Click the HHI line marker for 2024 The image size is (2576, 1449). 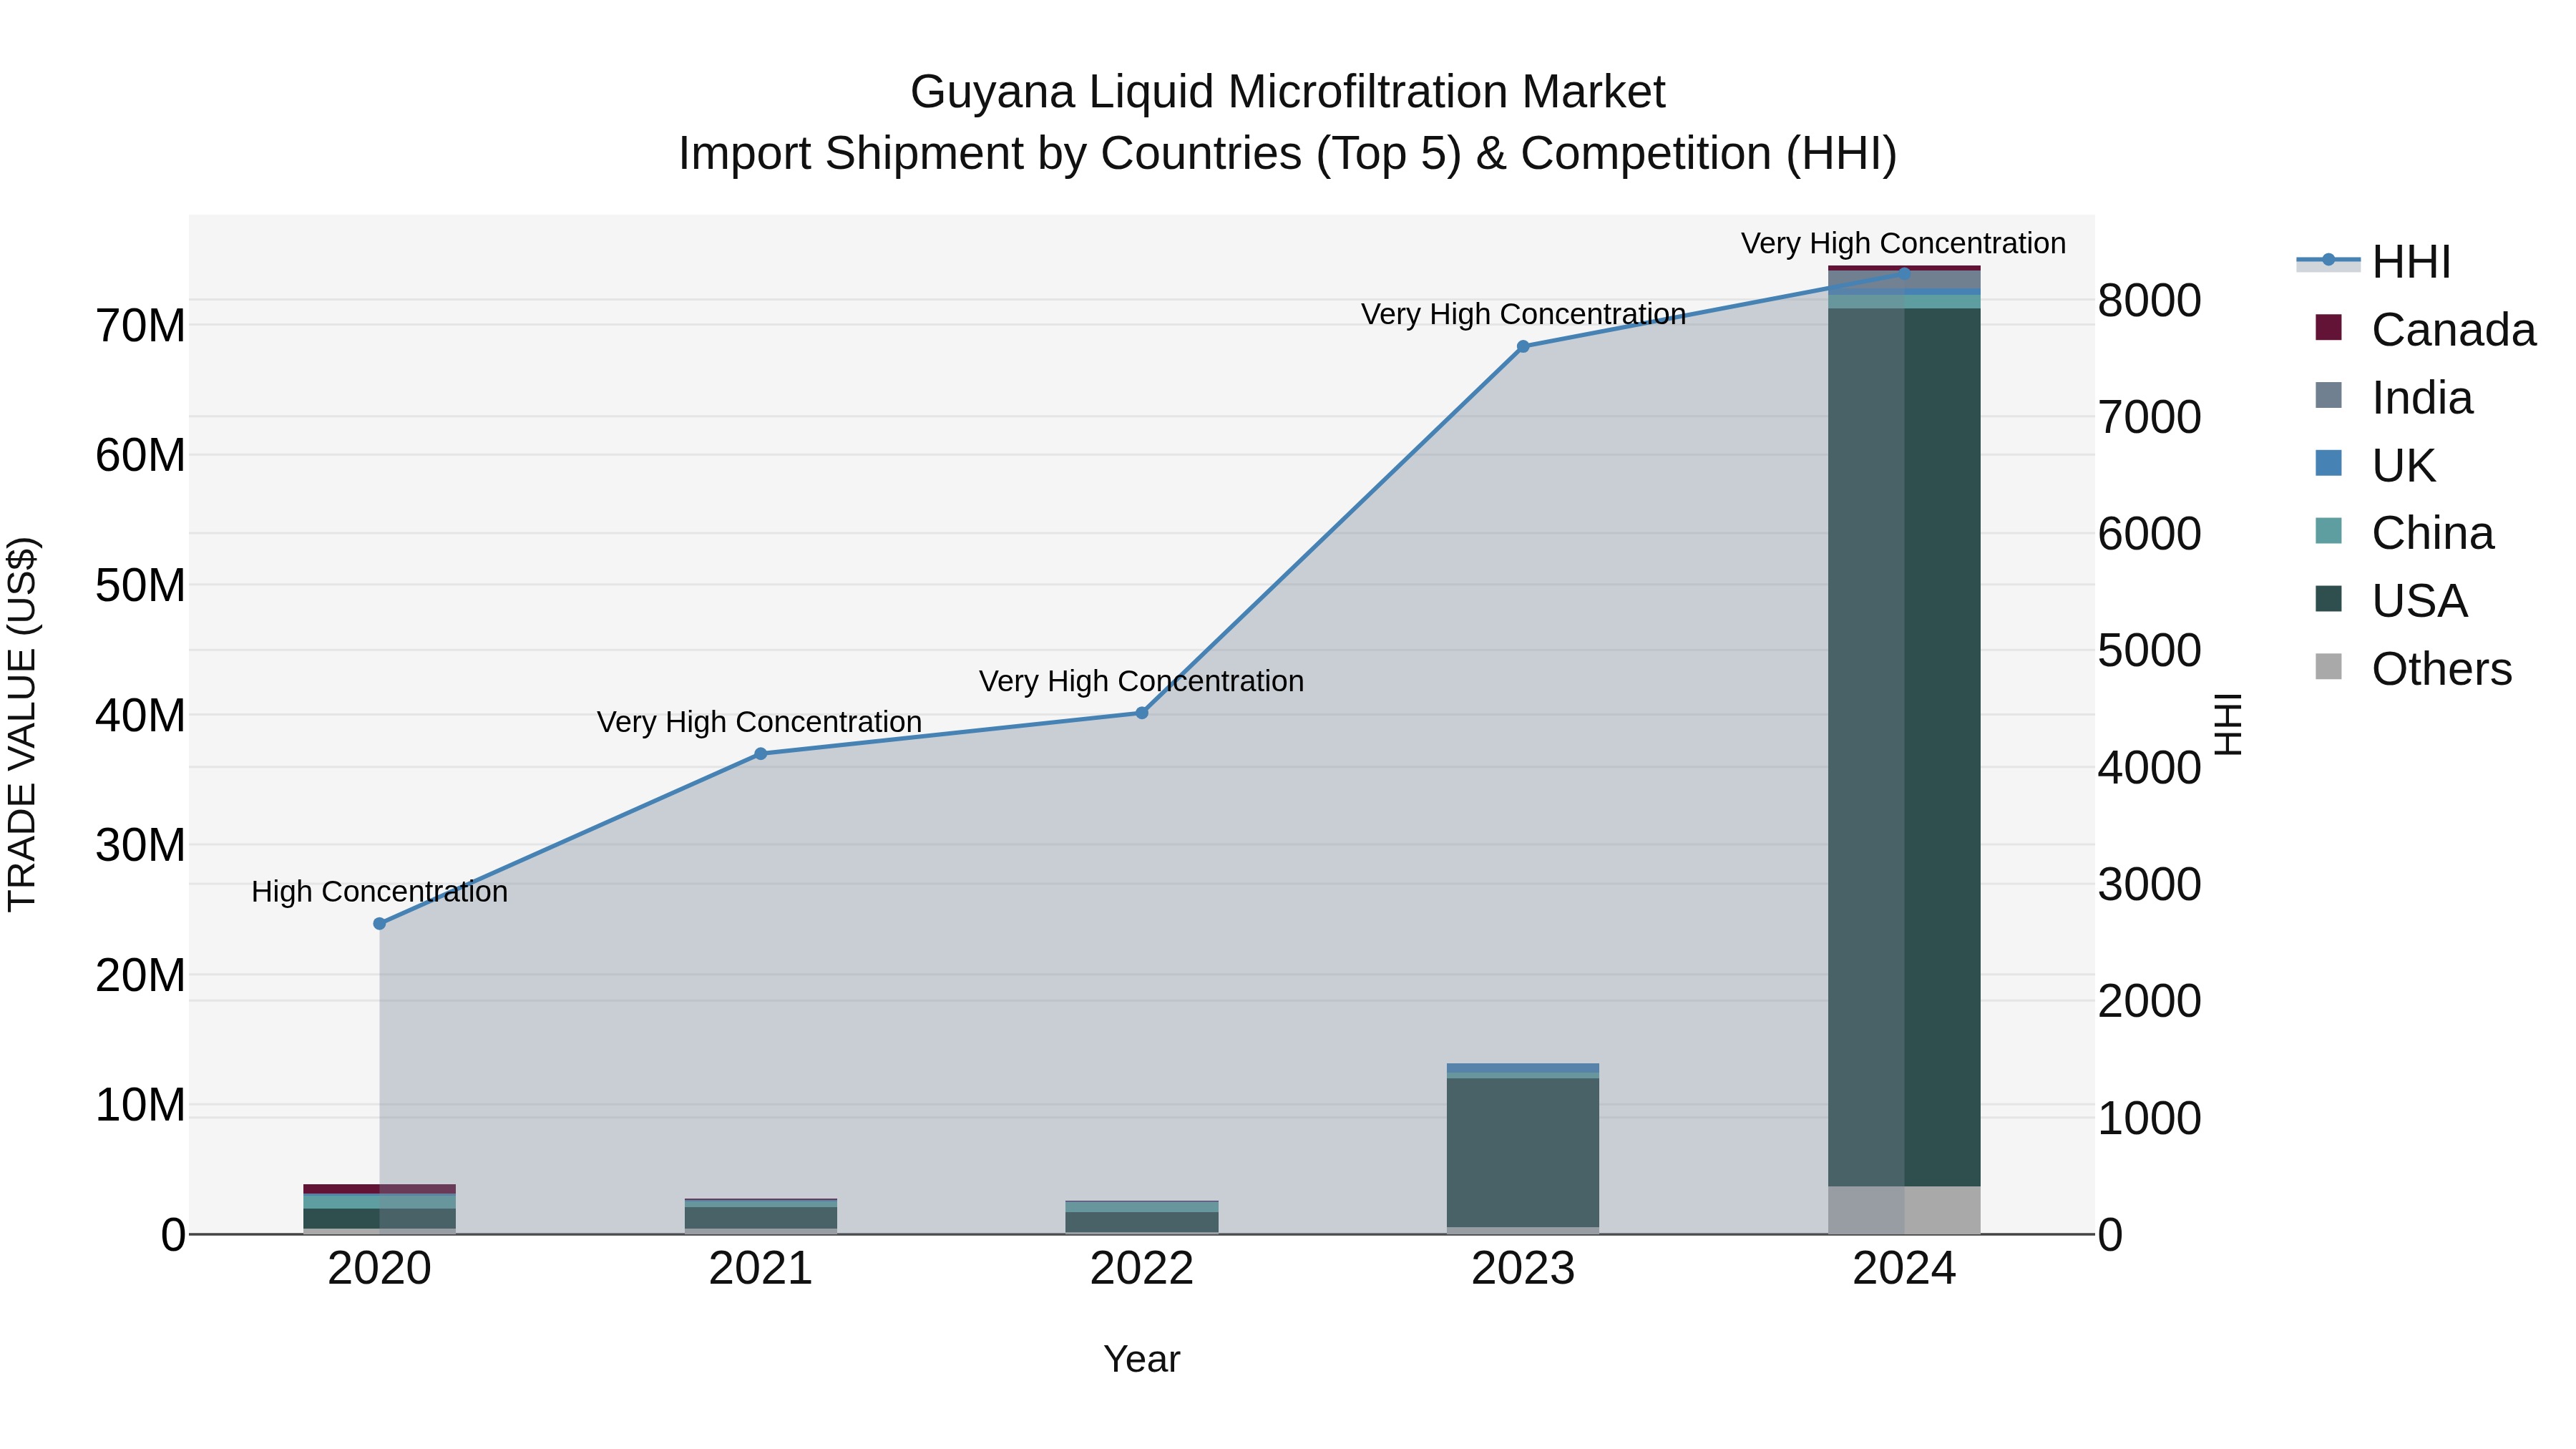[1904, 273]
